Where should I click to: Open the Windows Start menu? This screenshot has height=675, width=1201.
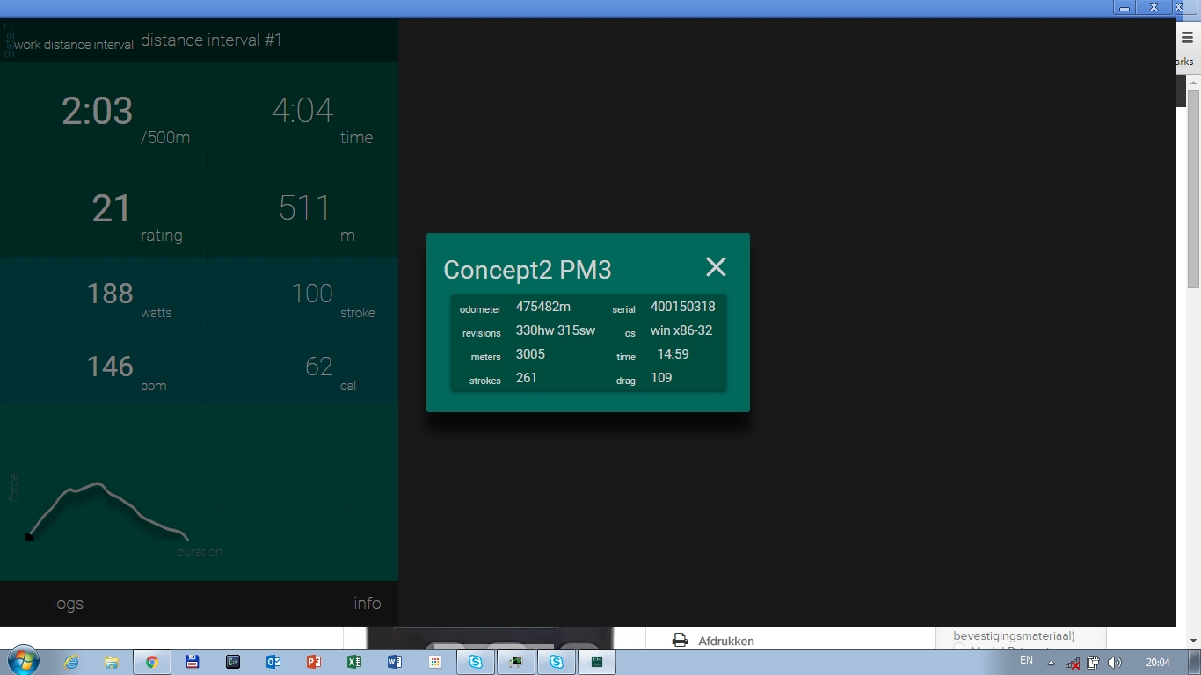point(23,662)
